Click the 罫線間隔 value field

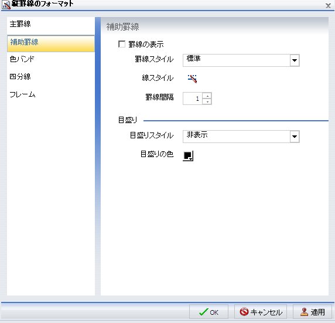pyautogui.click(x=193, y=98)
